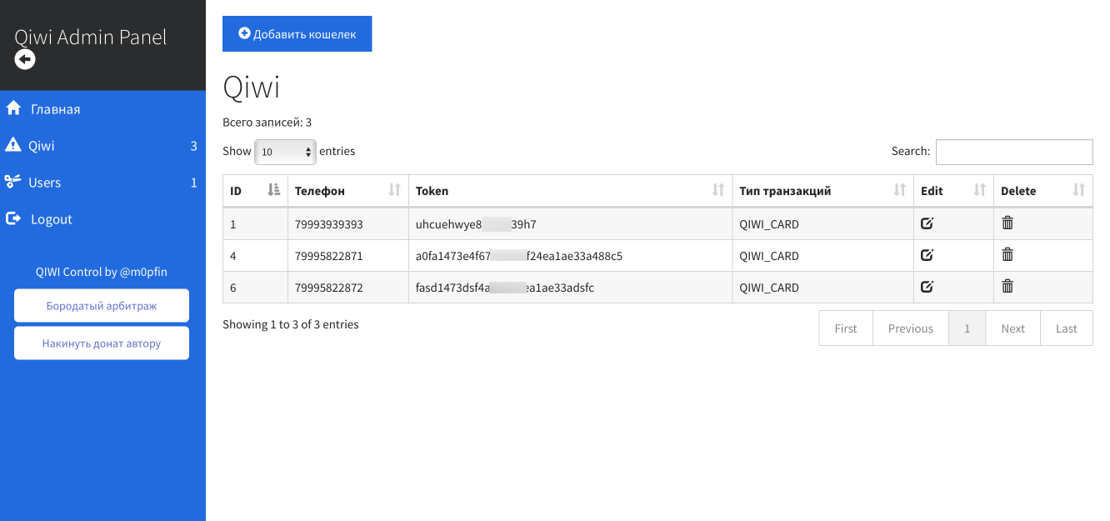Click QIWI_CARD in row with ID 1
The width and height of the screenshot is (1110, 521).
769,224
